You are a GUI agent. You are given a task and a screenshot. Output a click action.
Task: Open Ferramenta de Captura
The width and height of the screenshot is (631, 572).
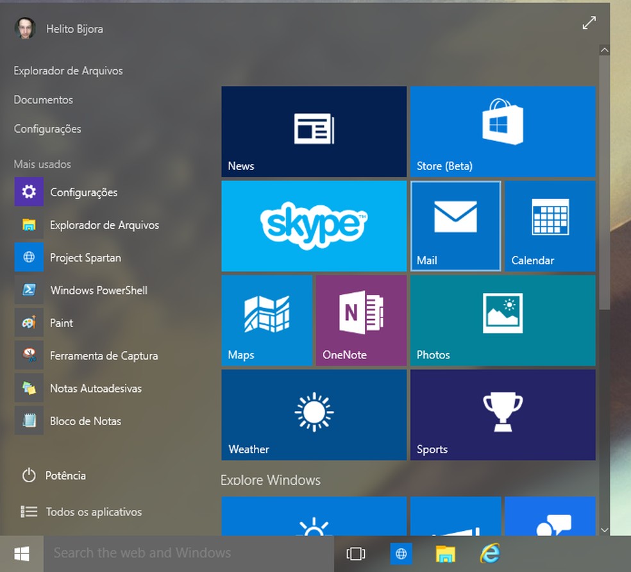103,355
